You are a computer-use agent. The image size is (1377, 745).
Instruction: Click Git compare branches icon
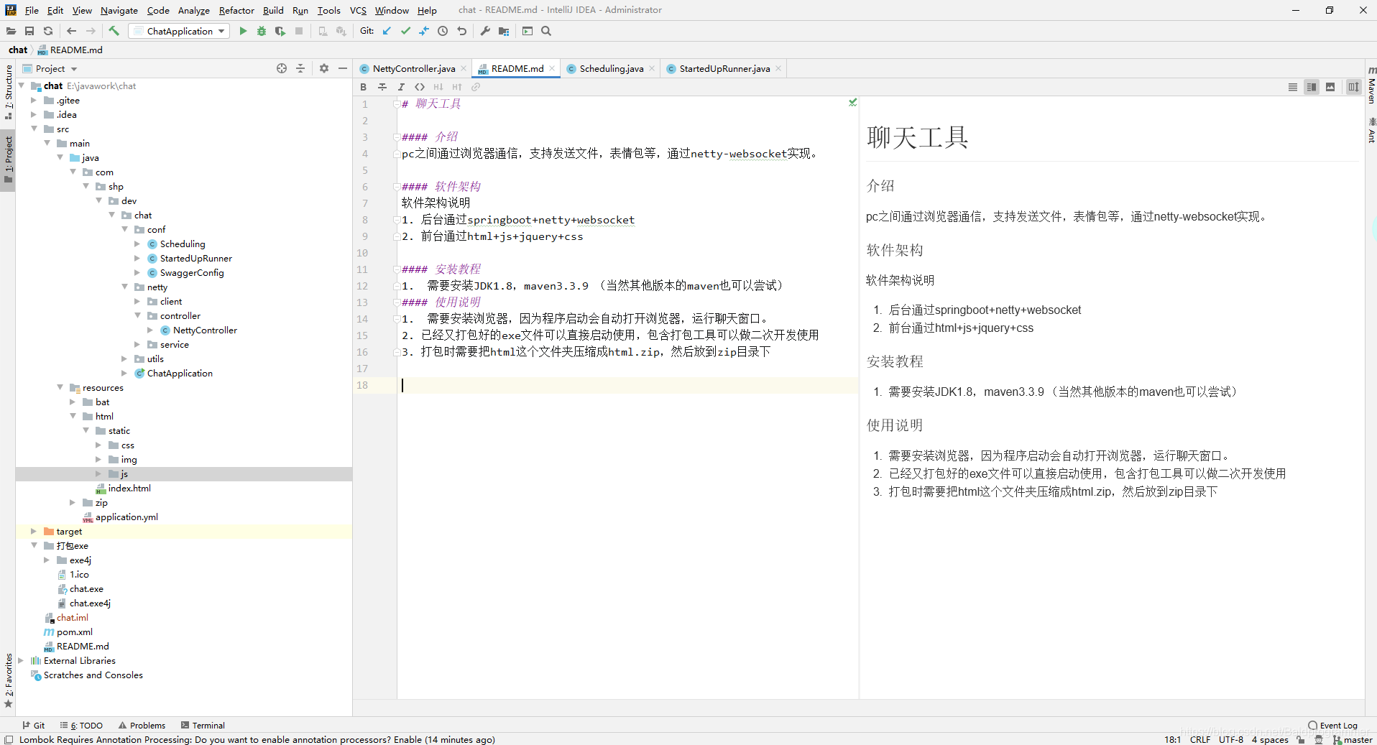(x=424, y=31)
